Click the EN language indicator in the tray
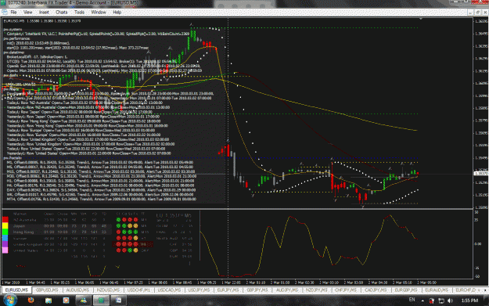 (x=412, y=300)
